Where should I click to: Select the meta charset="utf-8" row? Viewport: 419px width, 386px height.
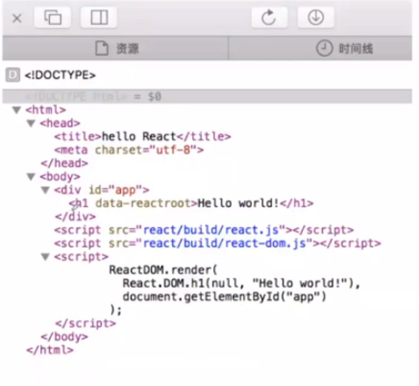(129, 150)
